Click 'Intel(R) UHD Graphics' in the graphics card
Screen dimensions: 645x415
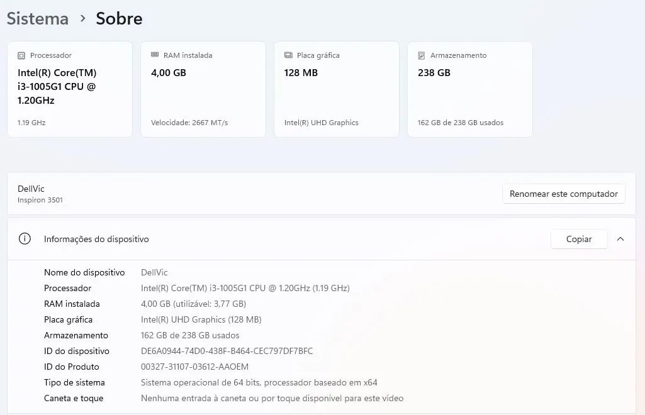pyautogui.click(x=322, y=123)
